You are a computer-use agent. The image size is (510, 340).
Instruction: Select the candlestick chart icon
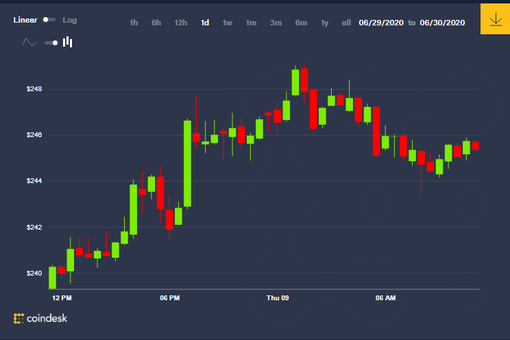(x=68, y=42)
